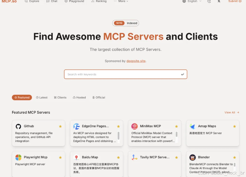This screenshot has height=177, width=246.
Task: Click the Github card description text
Action: 34,137
